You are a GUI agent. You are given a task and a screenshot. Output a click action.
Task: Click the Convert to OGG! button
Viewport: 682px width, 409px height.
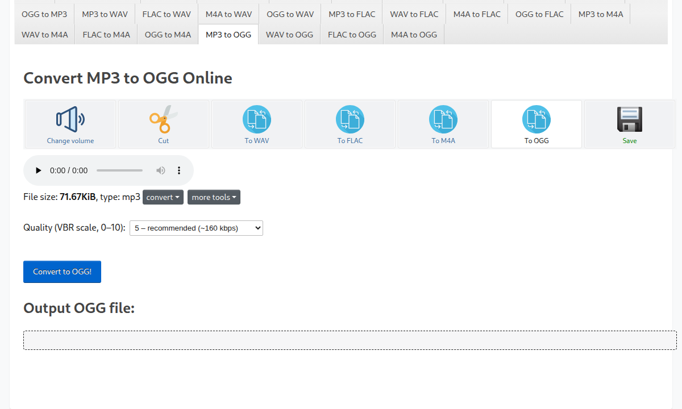pyautogui.click(x=62, y=272)
